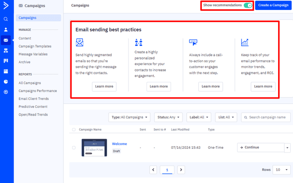Image resolution: width=293 pixels, height=183 pixels.
Task: Expand the Status: Any filter dropdown
Action: click(168, 117)
